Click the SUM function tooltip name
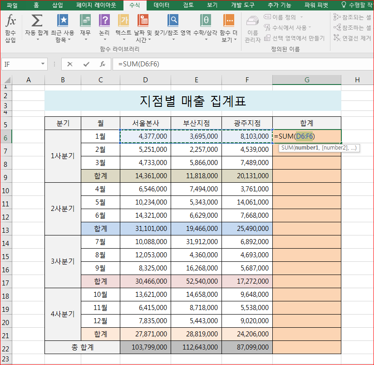Image resolution: width=374 pixels, height=365 pixels. [287, 148]
